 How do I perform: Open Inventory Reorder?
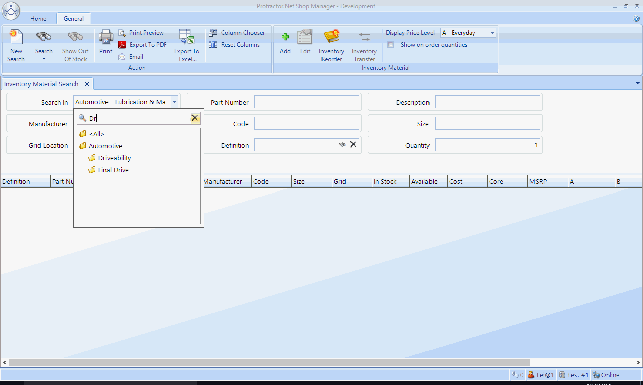click(x=332, y=45)
